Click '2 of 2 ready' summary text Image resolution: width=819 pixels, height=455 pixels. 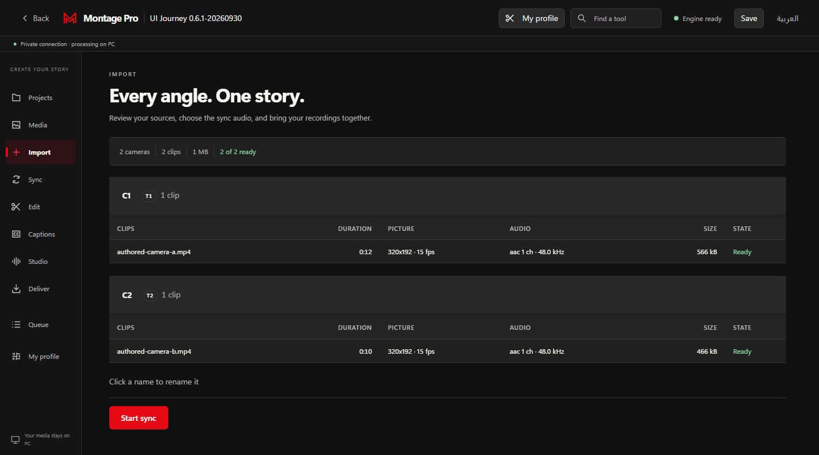238,152
